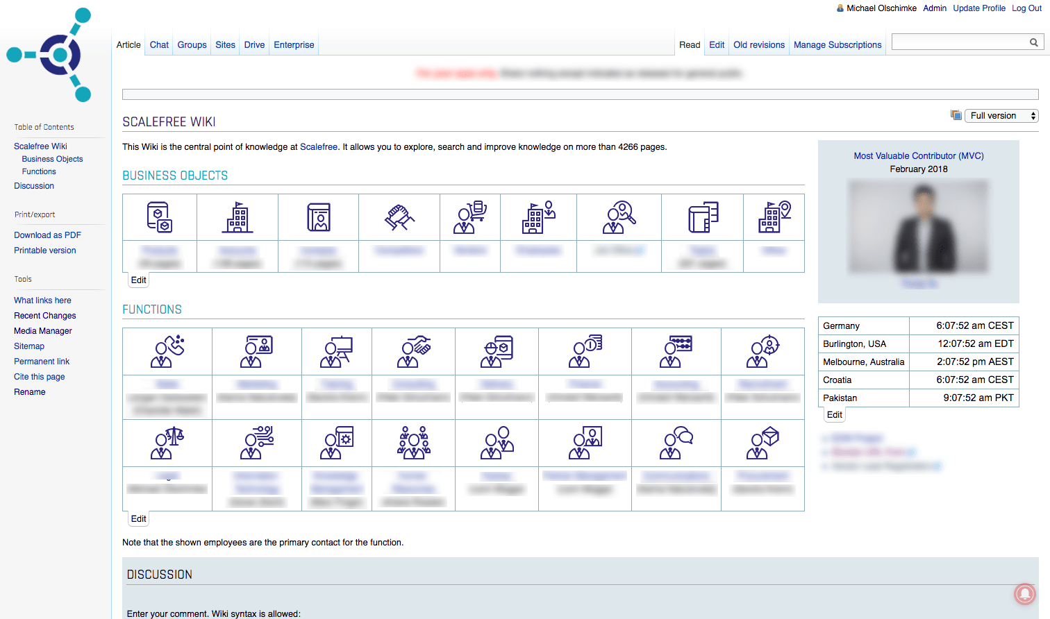Open the person with hard hat and box icon

[497, 351]
